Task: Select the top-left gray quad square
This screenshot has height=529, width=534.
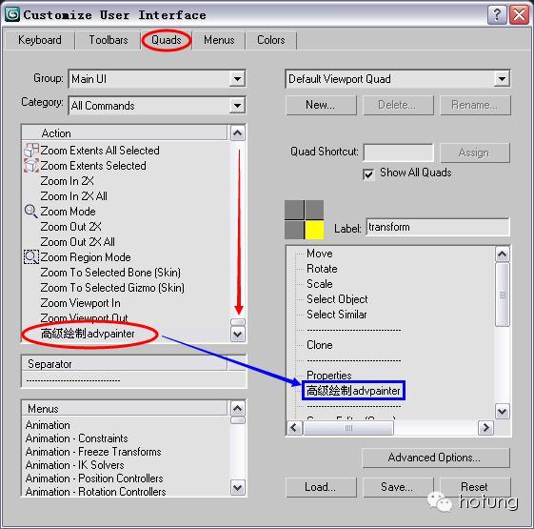Action: (294, 210)
